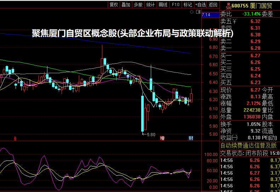Screen dimensions: 280x192
Task: Select the 卖一 price 6.28
Action: tap(255, 48)
